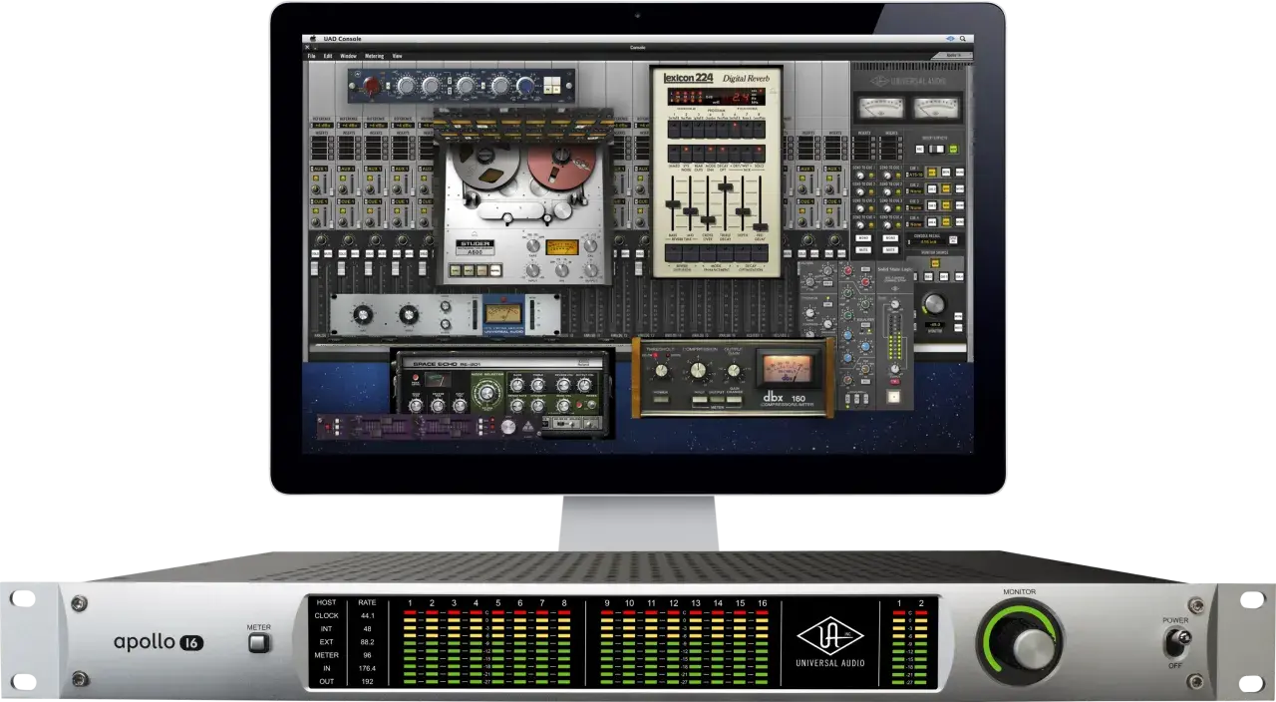Image resolution: width=1276 pixels, height=702 pixels.
Task: Open the Window menu
Action: tap(348, 56)
